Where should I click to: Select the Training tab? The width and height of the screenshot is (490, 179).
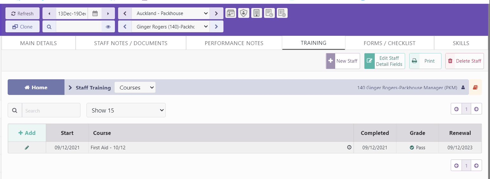pos(313,43)
